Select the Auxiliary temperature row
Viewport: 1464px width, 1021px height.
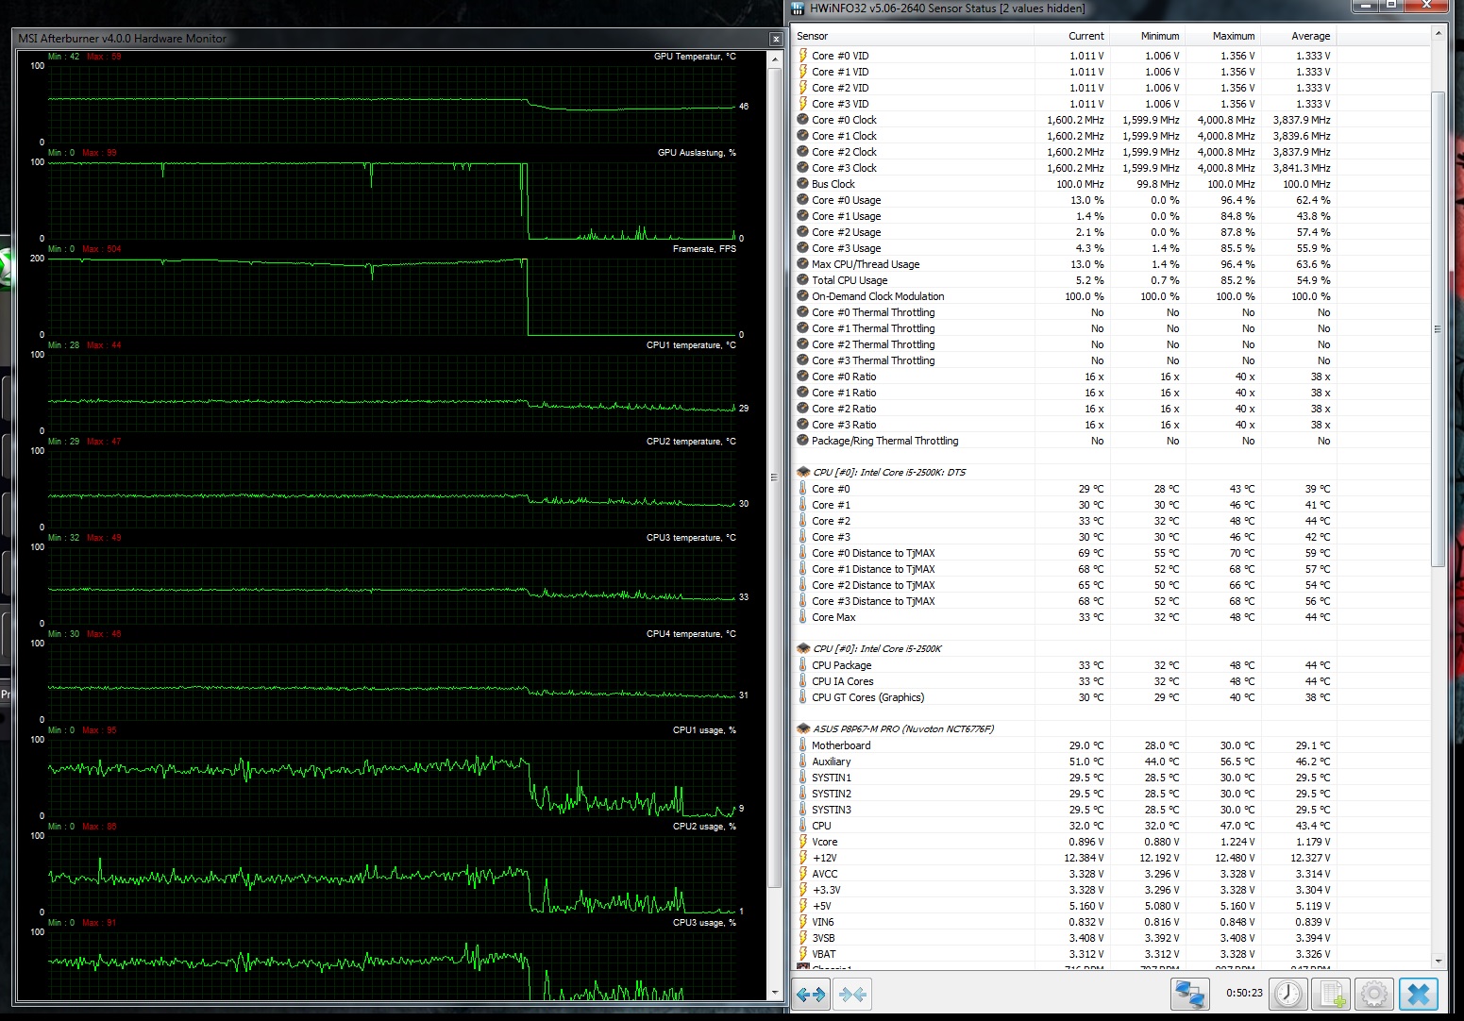[x=1065, y=762]
